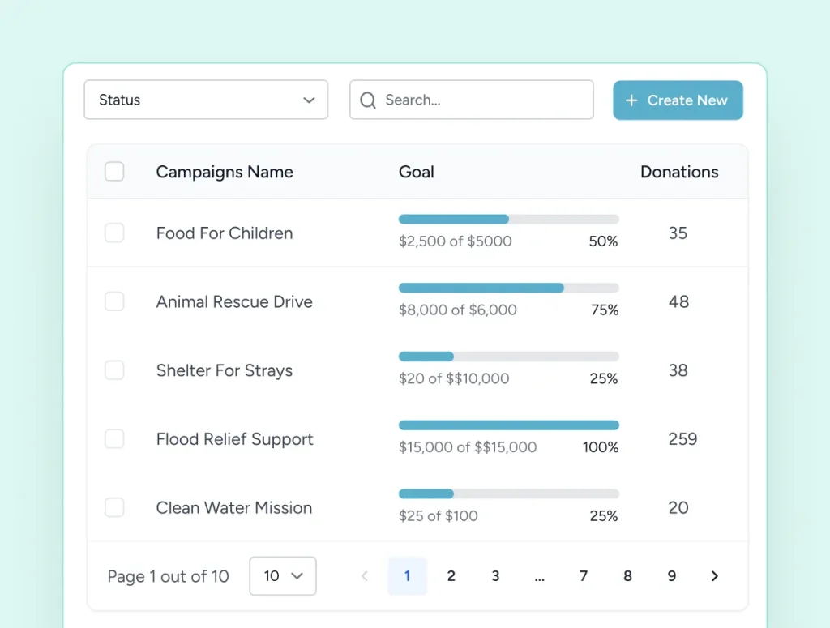Jump to page 2

pyautogui.click(x=451, y=575)
